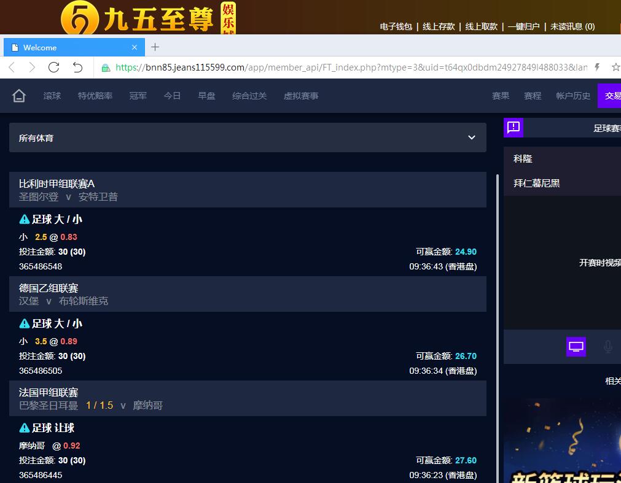The height and width of the screenshot is (483, 621).
Task: Reload the page with the refresh icon
Action: (54, 68)
